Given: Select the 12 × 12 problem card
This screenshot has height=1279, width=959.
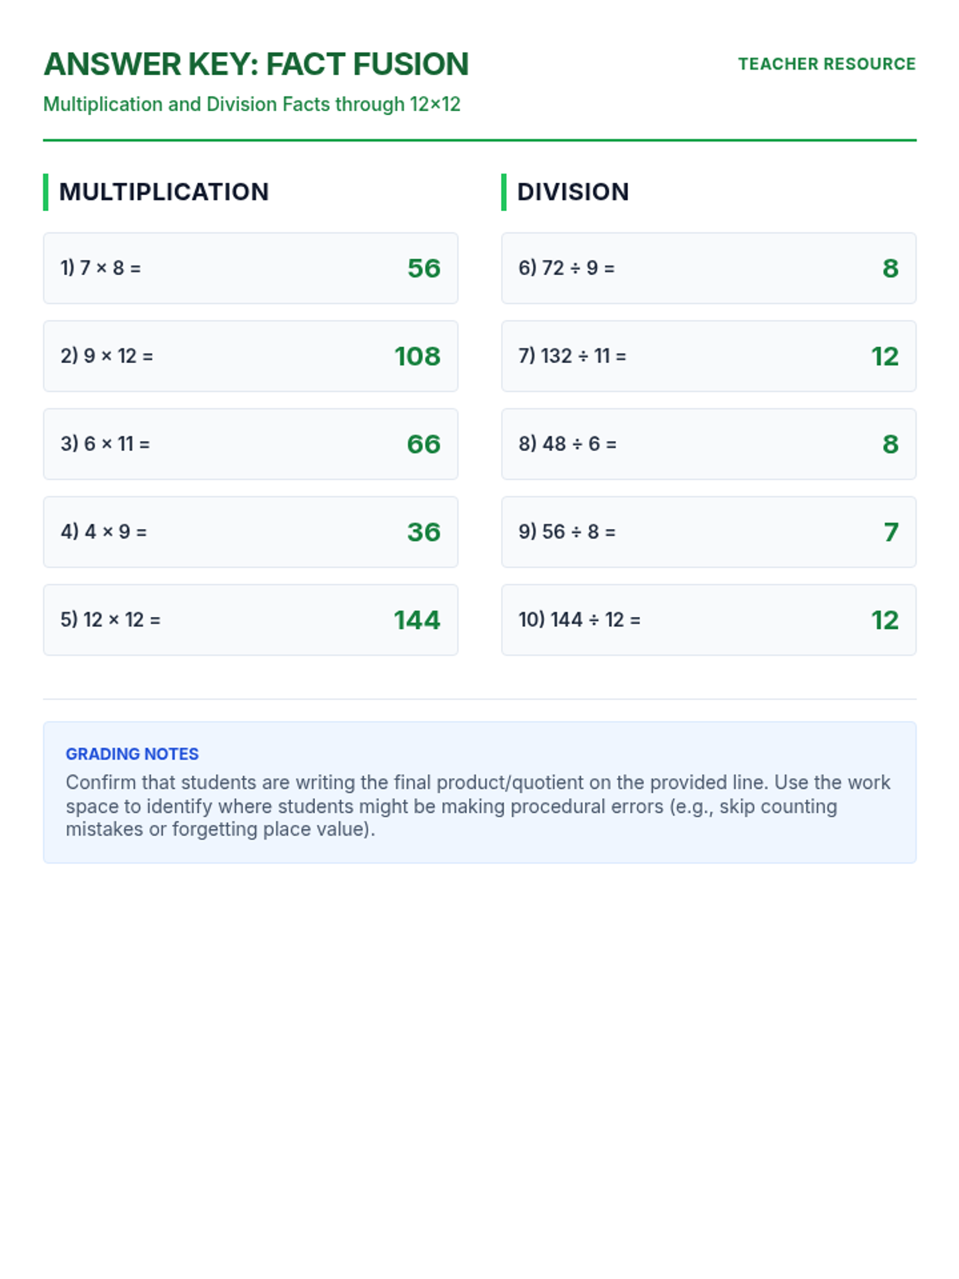Looking at the screenshot, I should (250, 620).
